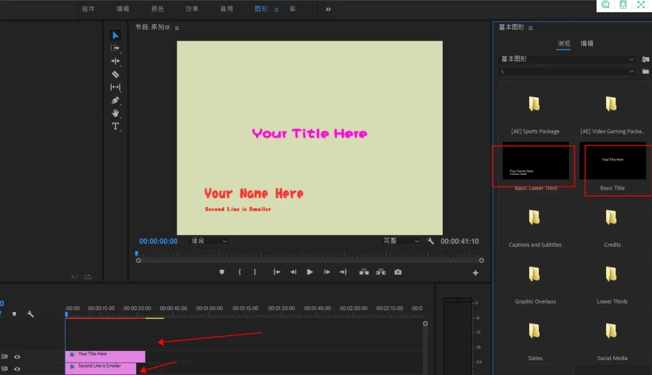Open the 编辑 tab in Essential Graphics
Screen dimensions: 652x375
pos(587,44)
